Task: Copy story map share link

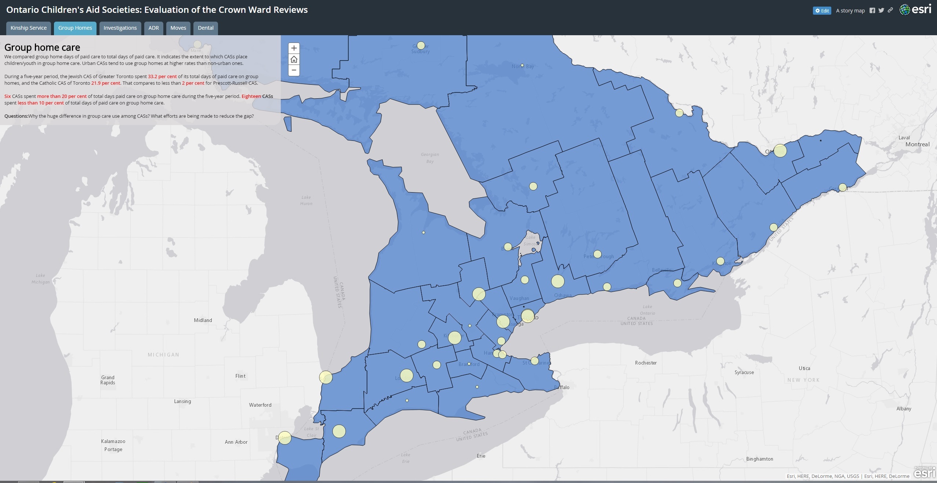Action: (x=890, y=10)
